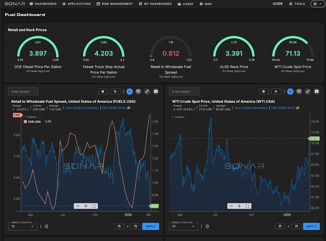Click the camera snapshot icon on WTI chart
Viewport: 326px width, 241px height.
316,91
